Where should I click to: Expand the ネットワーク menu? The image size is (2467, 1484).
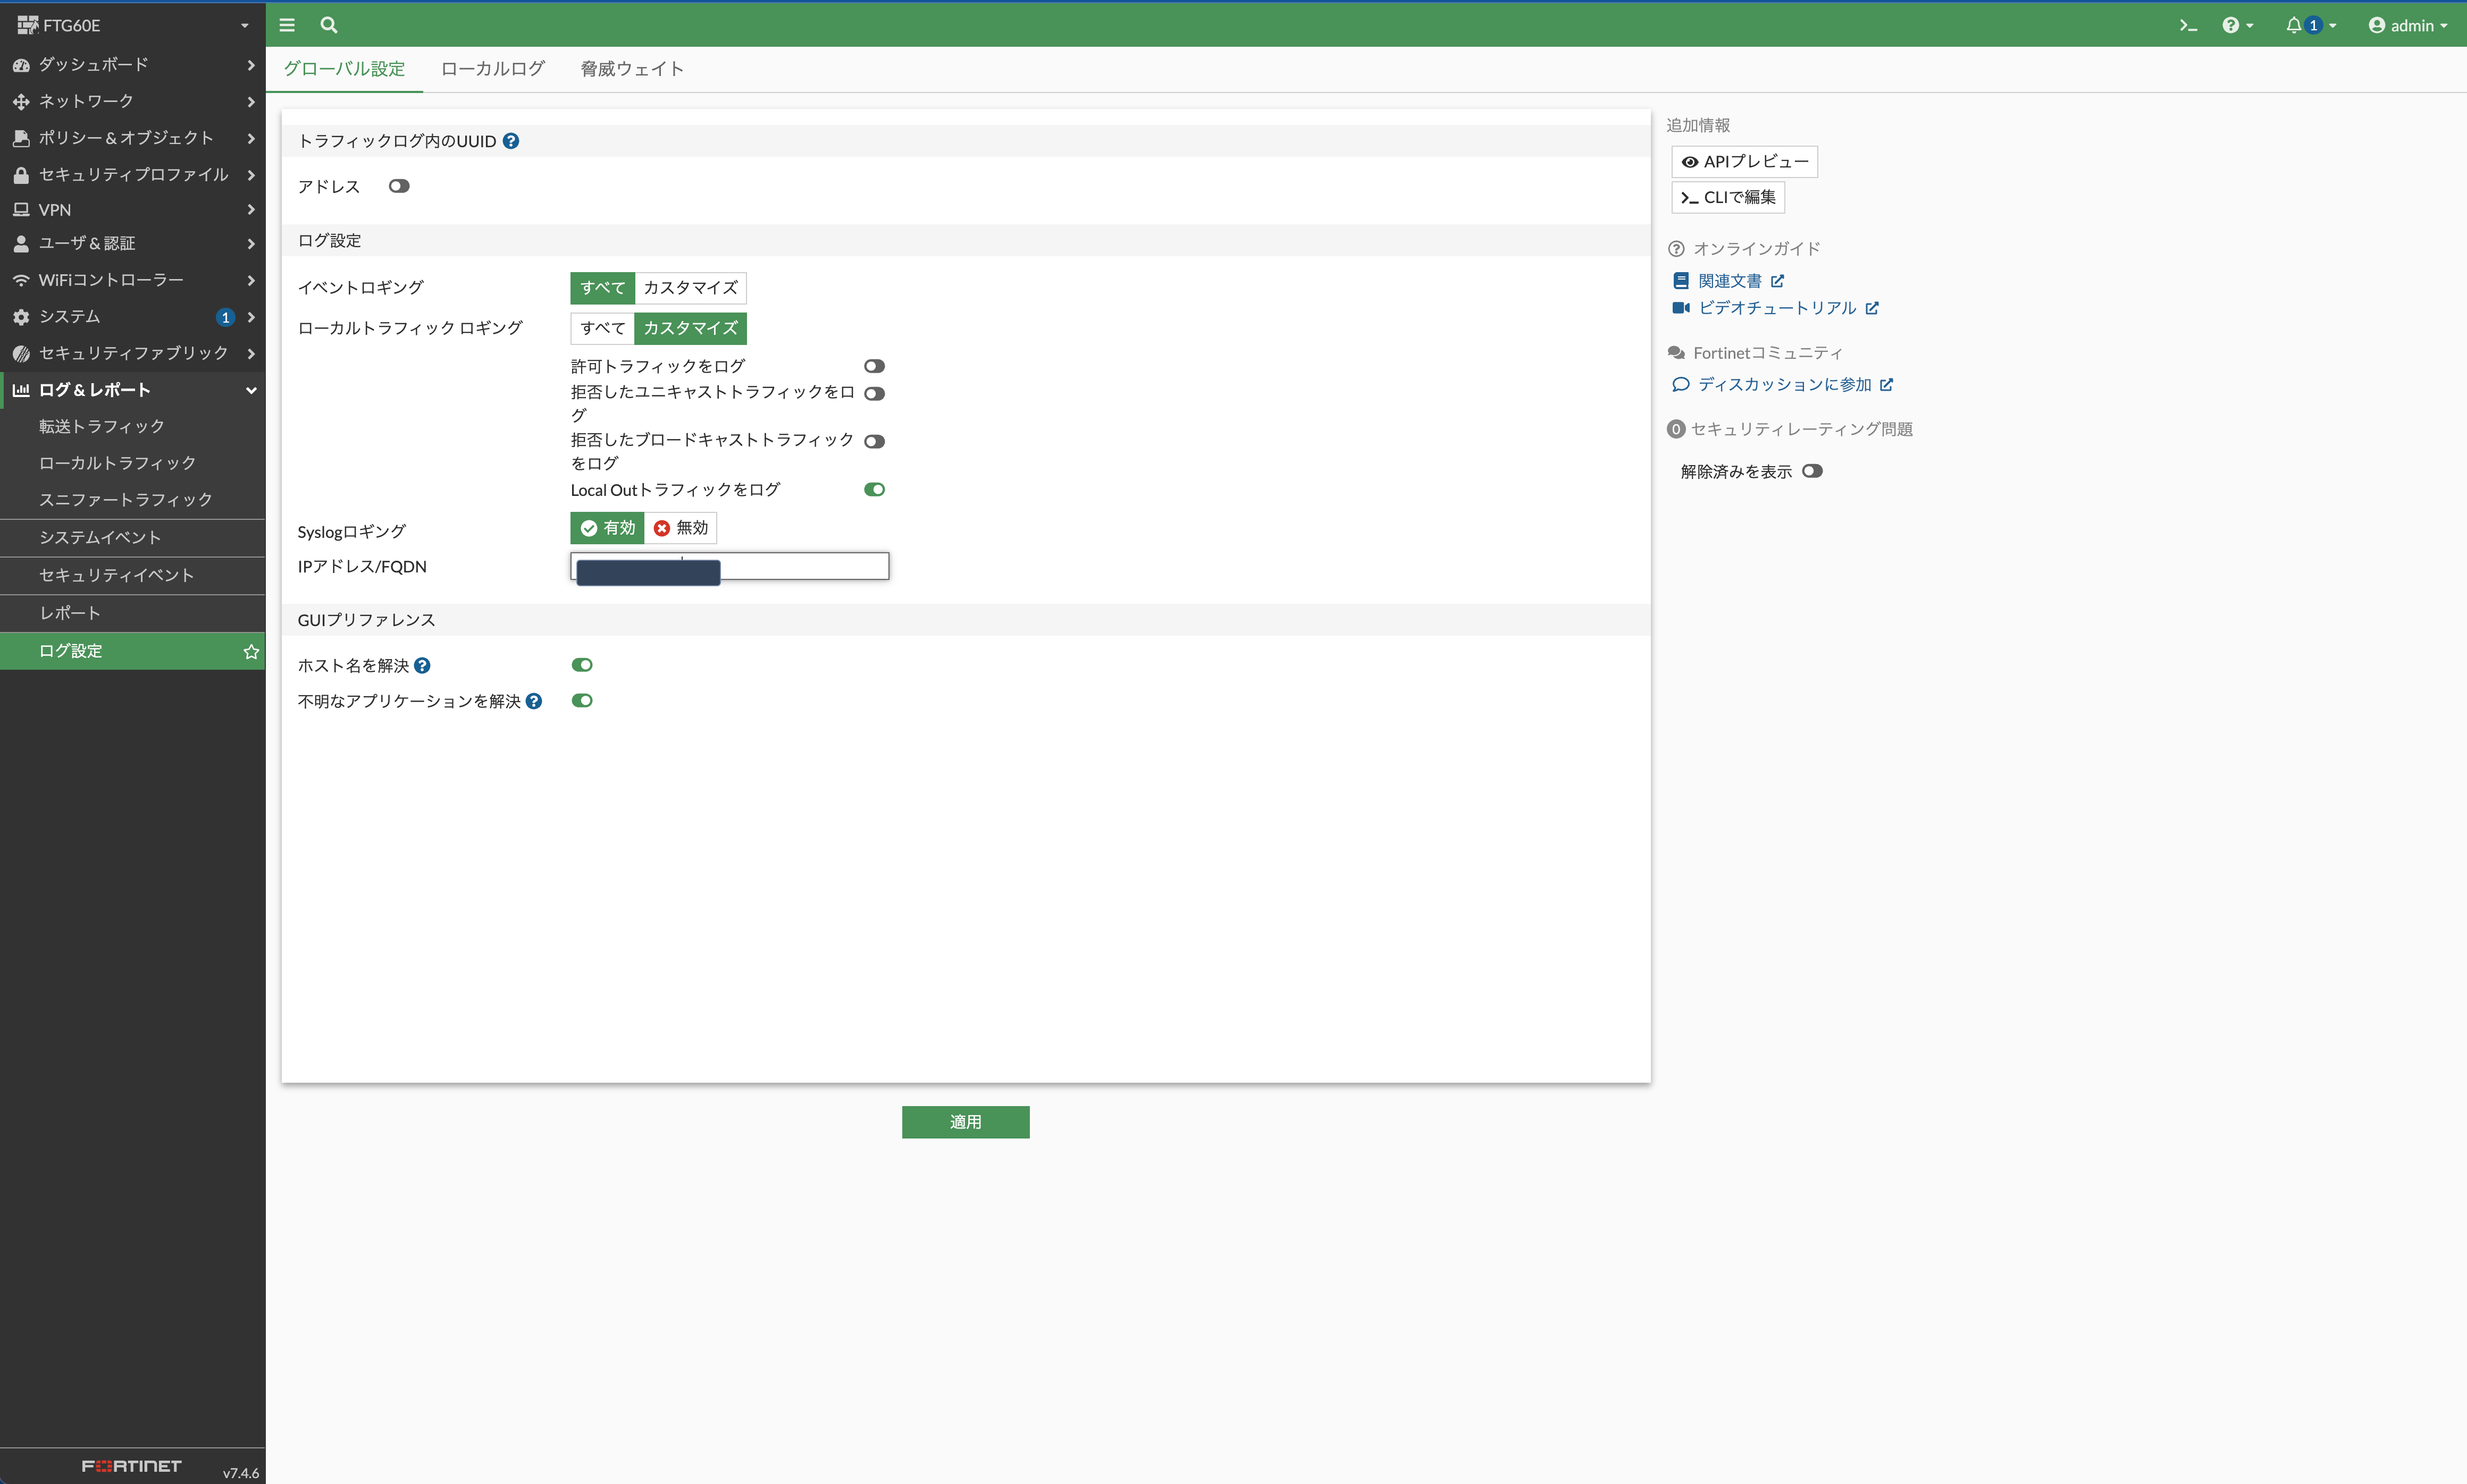[x=133, y=101]
